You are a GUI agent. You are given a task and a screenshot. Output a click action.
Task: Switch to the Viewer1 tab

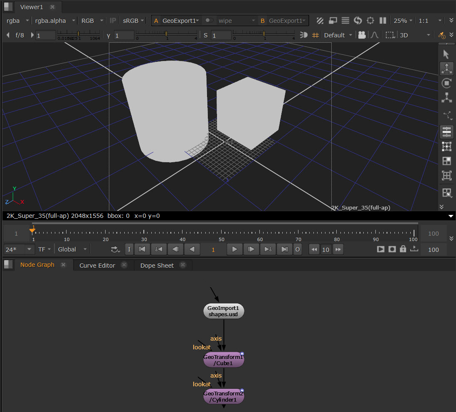[32, 7]
